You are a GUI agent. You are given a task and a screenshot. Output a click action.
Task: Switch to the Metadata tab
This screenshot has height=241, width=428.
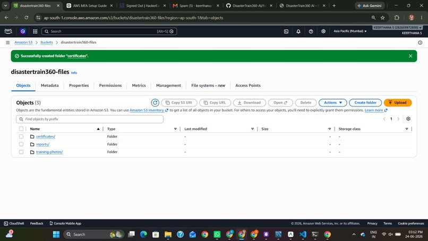click(50, 85)
